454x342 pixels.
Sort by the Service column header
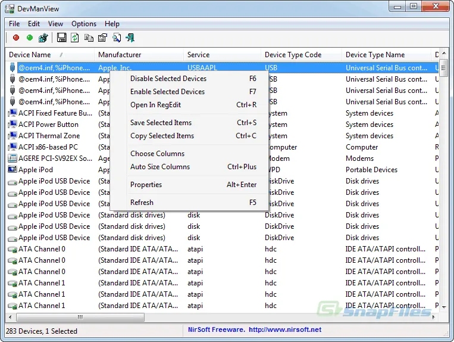(223, 55)
